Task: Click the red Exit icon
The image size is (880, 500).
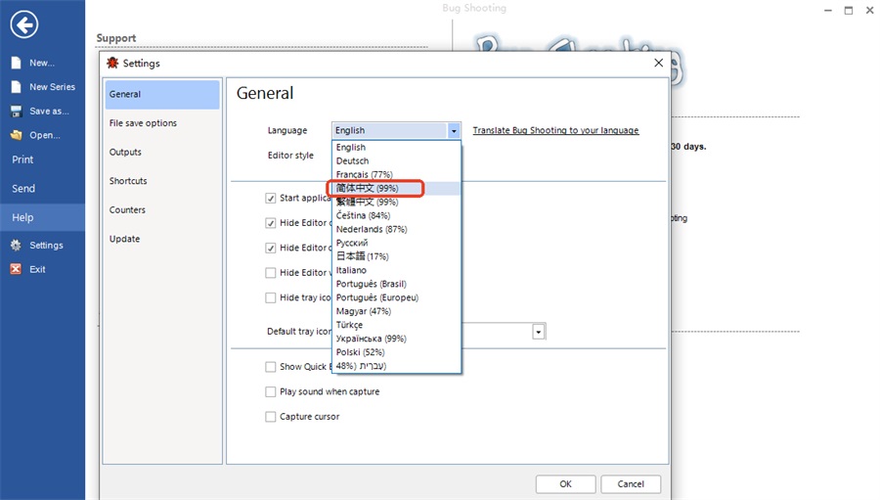Action: [x=16, y=269]
